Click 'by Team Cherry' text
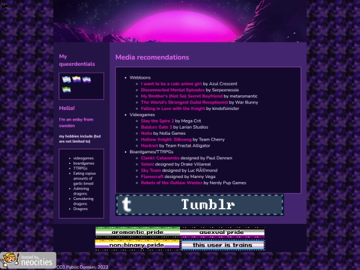The height and width of the screenshot is (270, 360). [209, 139]
